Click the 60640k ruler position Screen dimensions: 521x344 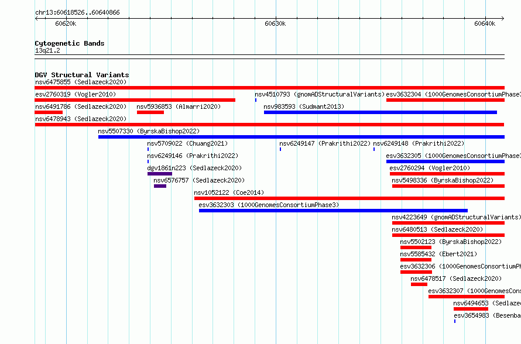(485, 23)
